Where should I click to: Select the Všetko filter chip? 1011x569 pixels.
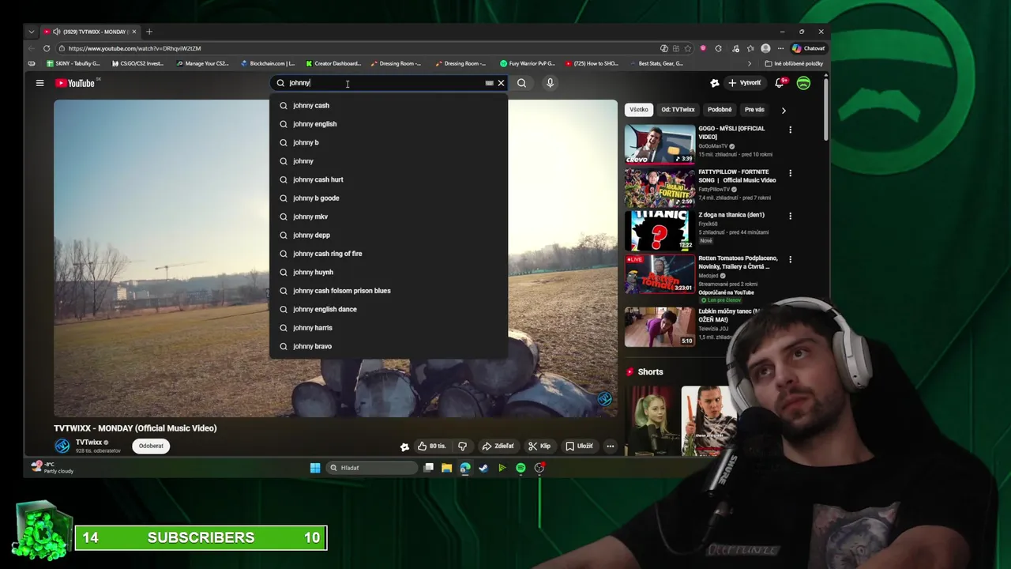[638, 110]
